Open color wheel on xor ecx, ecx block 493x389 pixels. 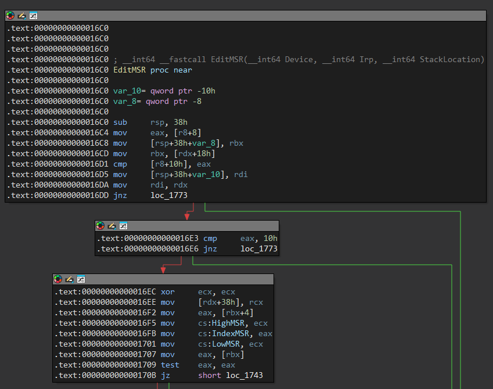point(58,279)
